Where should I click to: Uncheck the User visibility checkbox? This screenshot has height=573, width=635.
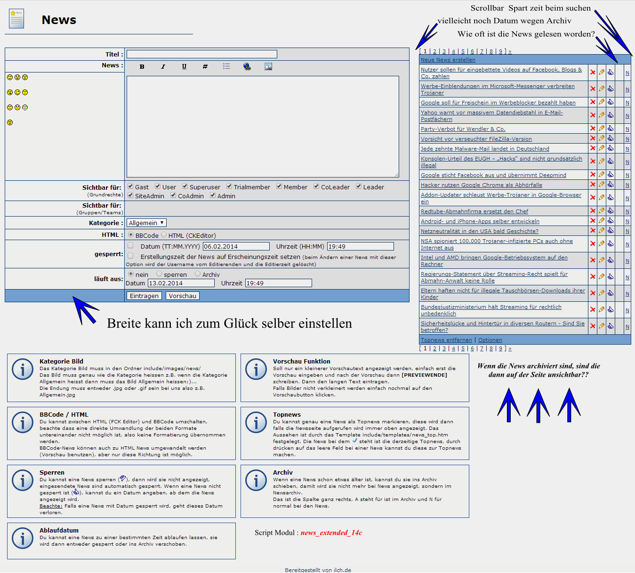[158, 186]
